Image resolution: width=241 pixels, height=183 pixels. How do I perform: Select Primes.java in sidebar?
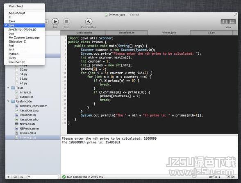point(28,138)
